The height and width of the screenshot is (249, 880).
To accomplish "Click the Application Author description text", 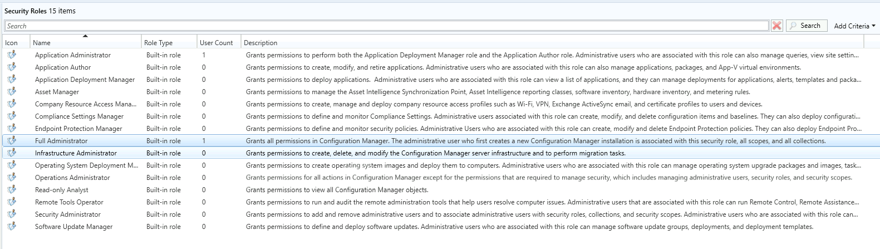I will (x=524, y=67).
